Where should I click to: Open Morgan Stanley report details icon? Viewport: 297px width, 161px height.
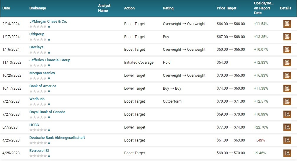click(x=287, y=75)
